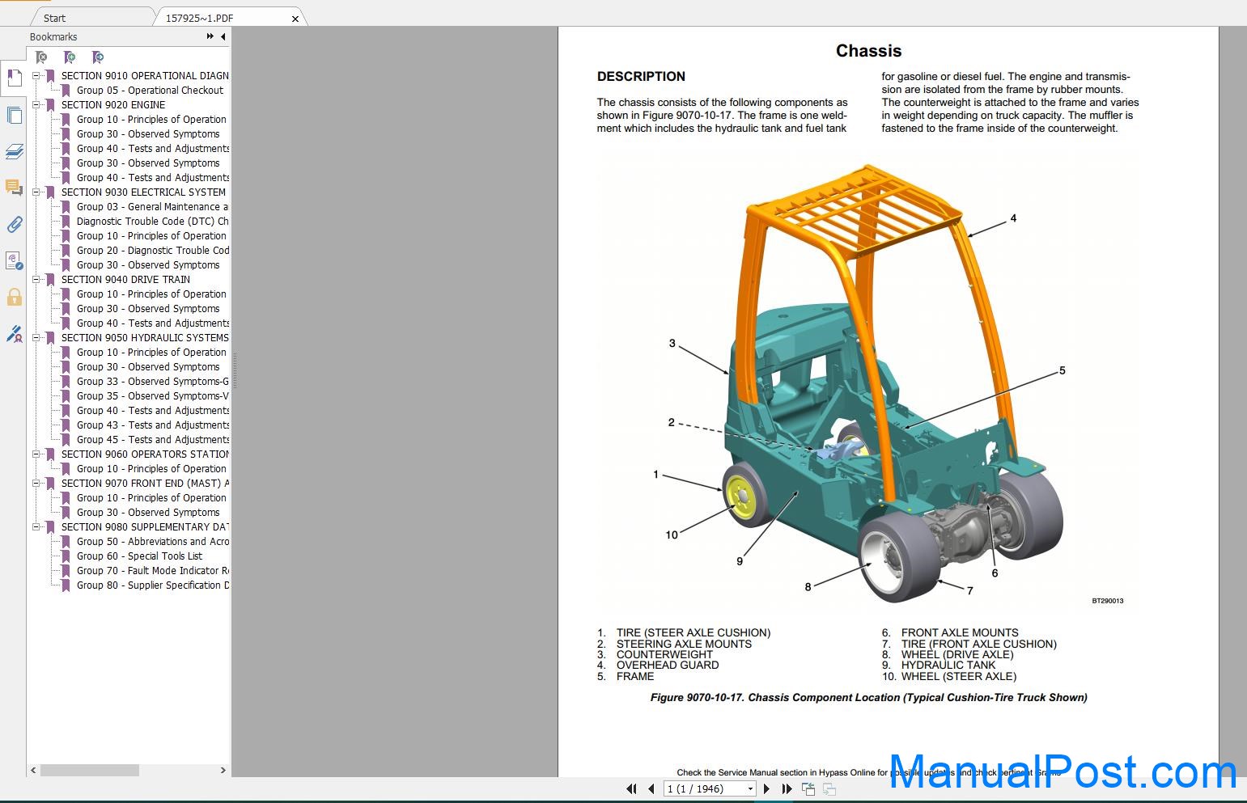Jump to the last page
Screen dimensions: 1247x803
787,788
